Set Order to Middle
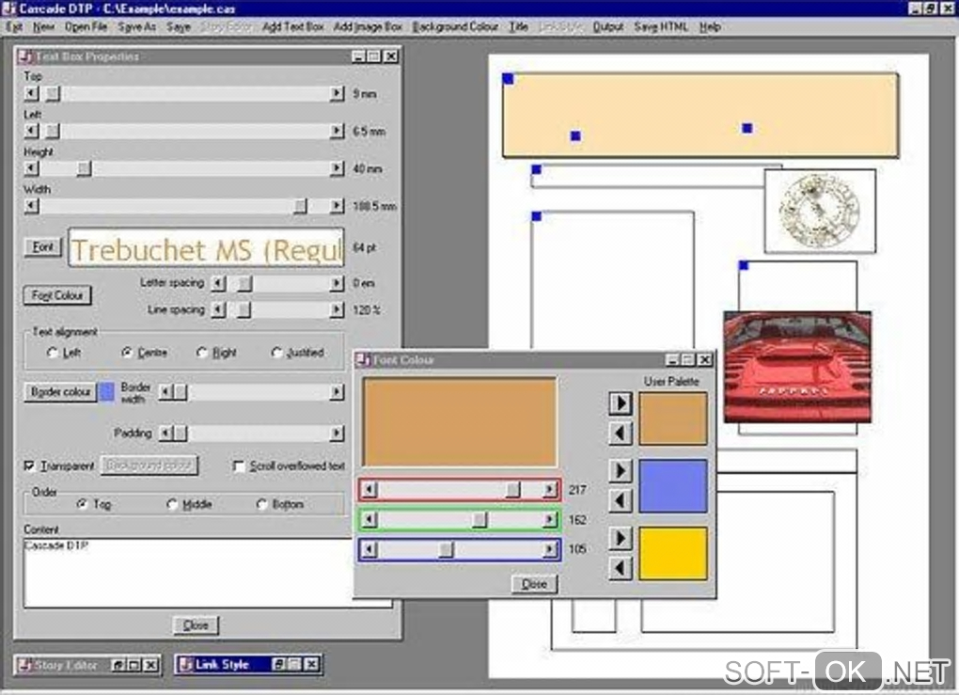This screenshot has height=695, width=959. point(190,504)
